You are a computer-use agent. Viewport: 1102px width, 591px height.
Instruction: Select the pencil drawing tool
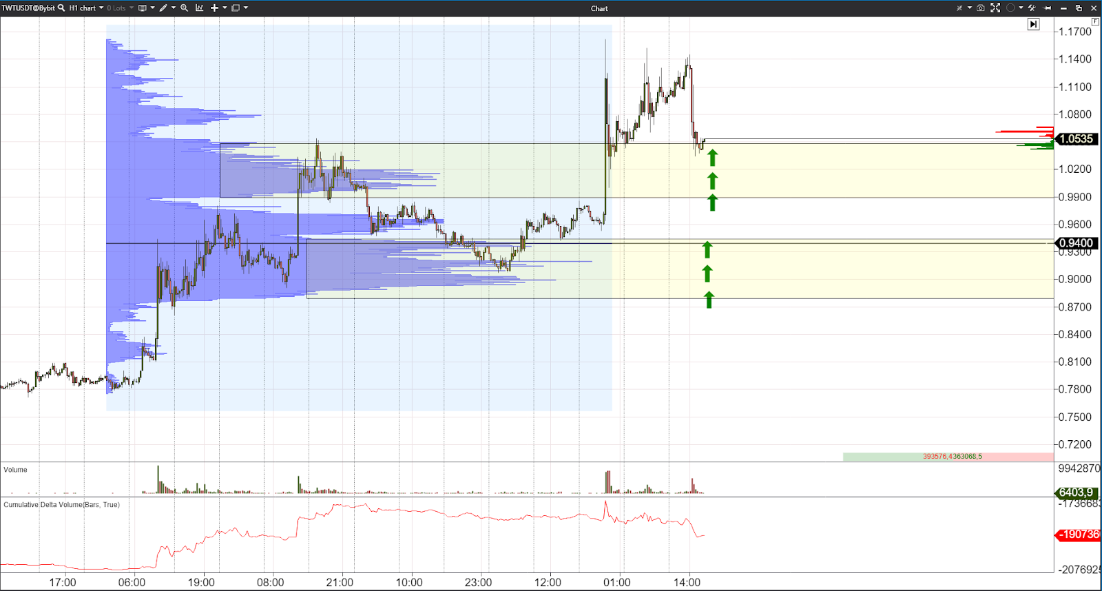[163, 8]
